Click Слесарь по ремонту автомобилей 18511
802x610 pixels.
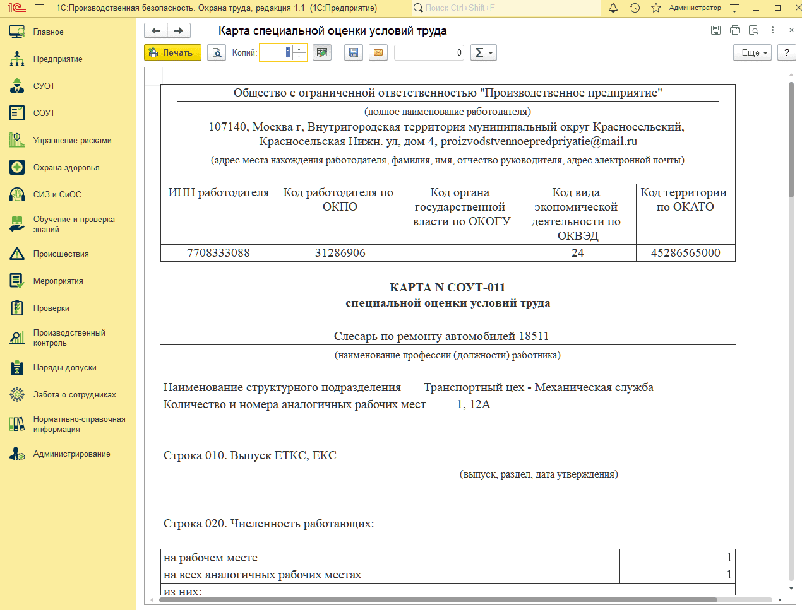(x=441, y=336)
